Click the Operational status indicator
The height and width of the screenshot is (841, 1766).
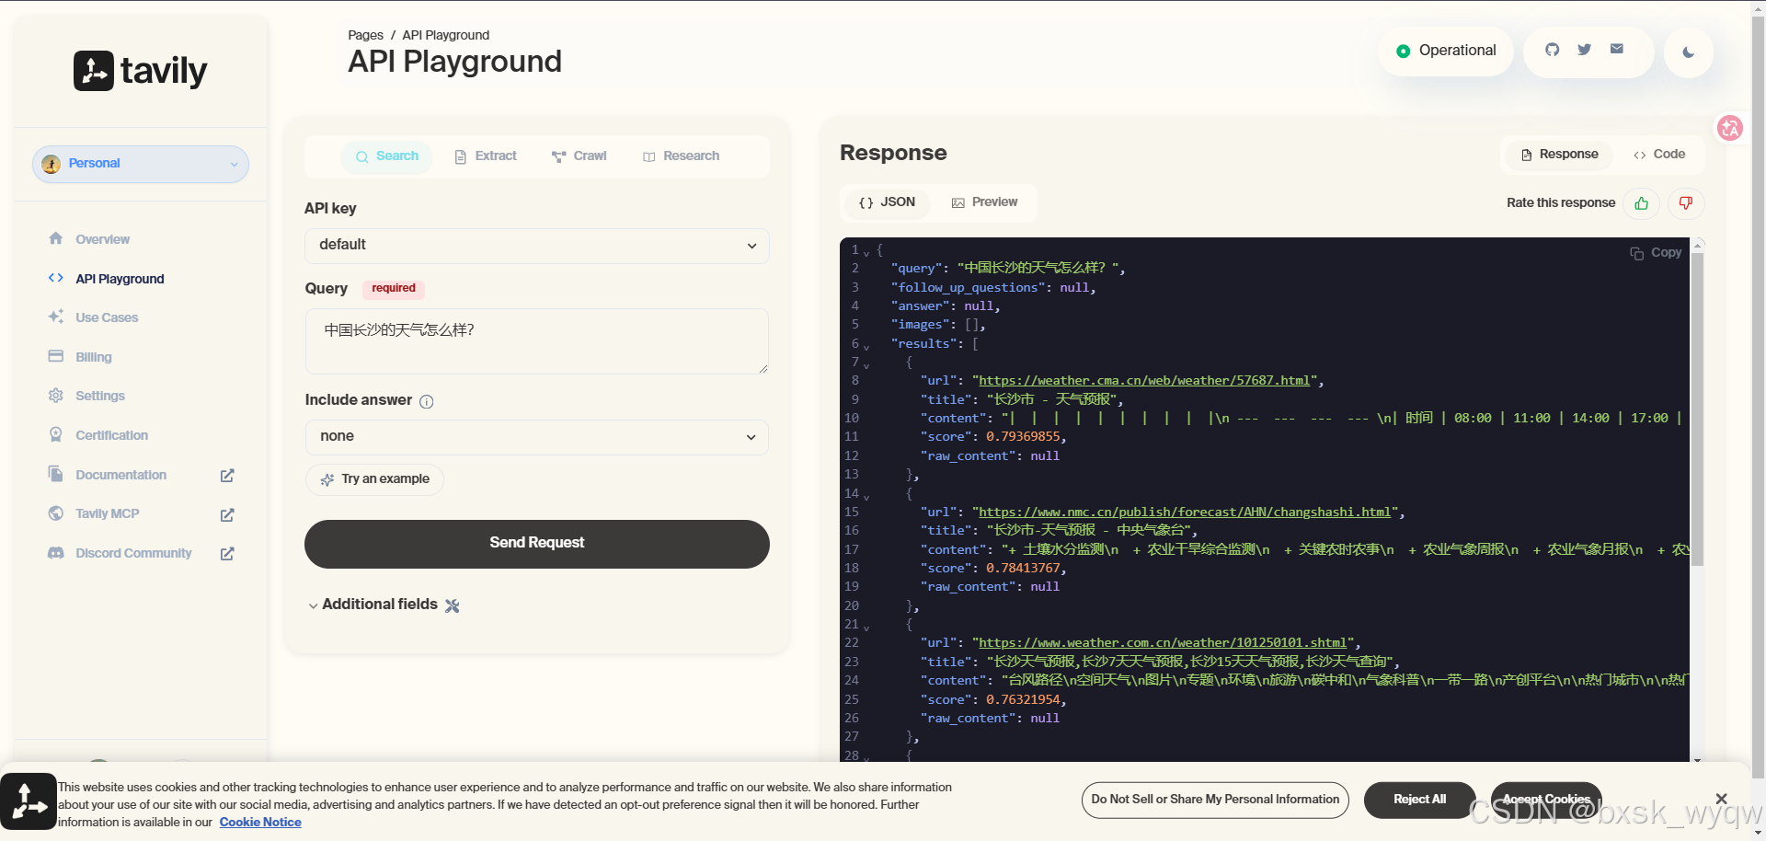pos(1446,51)
